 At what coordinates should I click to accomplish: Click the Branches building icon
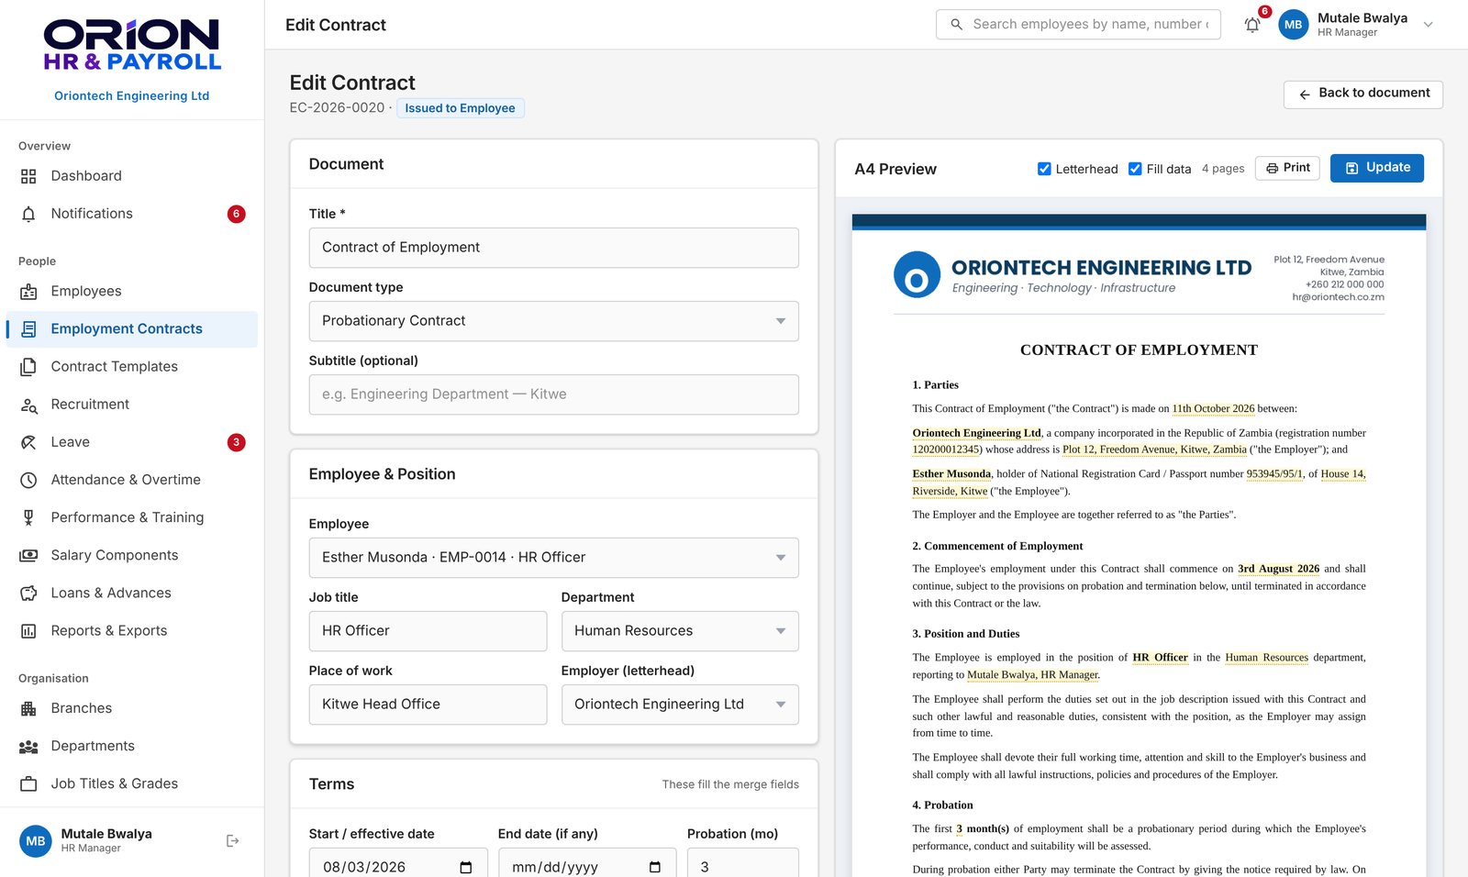[28, 708]
